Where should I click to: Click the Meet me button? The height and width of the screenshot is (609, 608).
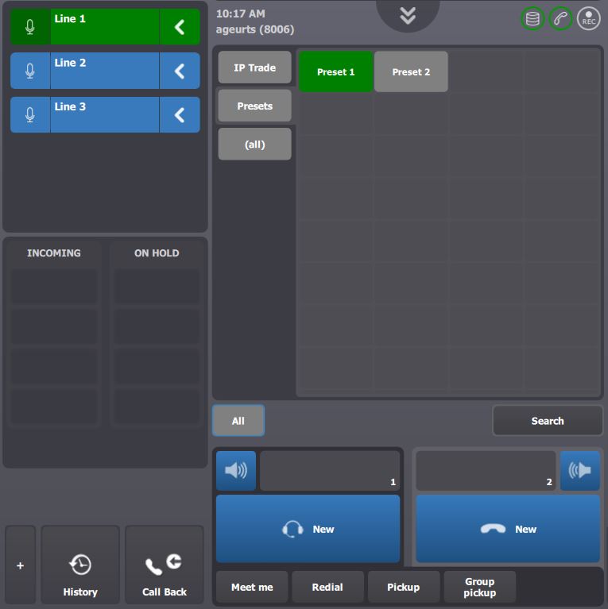[x=252, y=587]
